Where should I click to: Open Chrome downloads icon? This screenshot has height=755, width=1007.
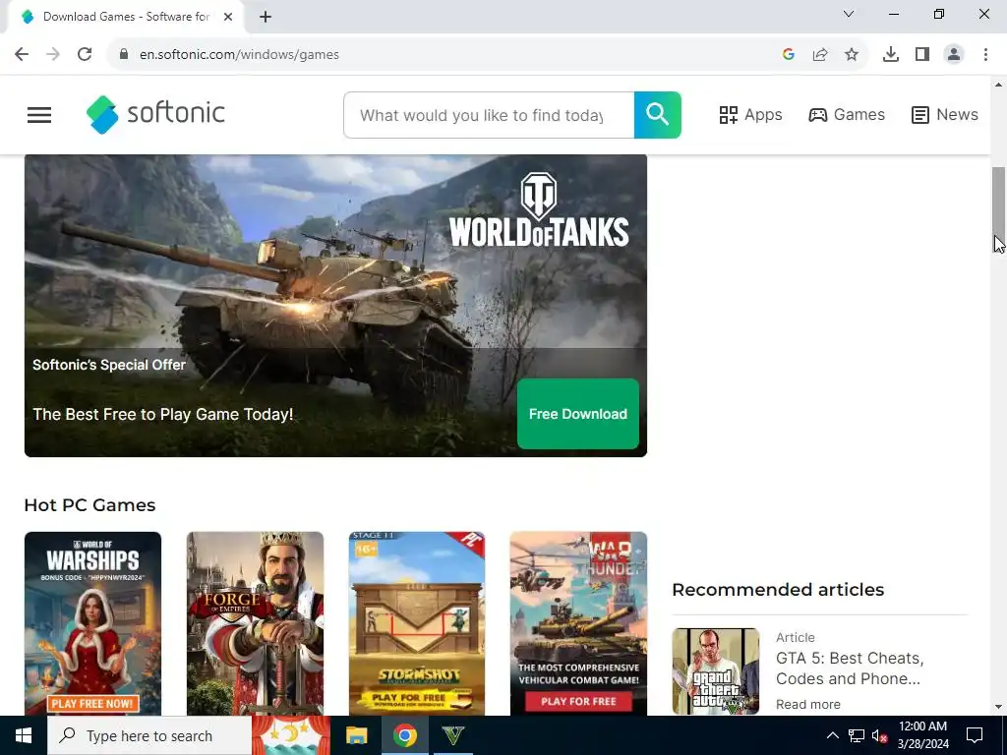click(891, 55)
